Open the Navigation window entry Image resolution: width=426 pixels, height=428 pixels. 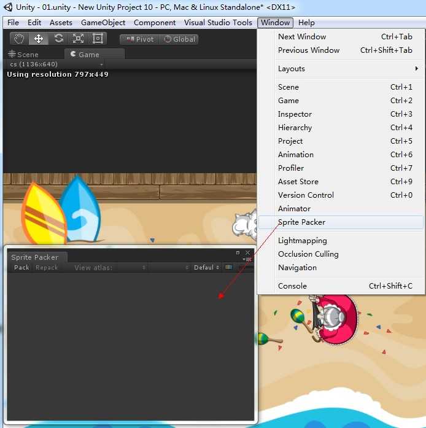[x=341, y=268]
